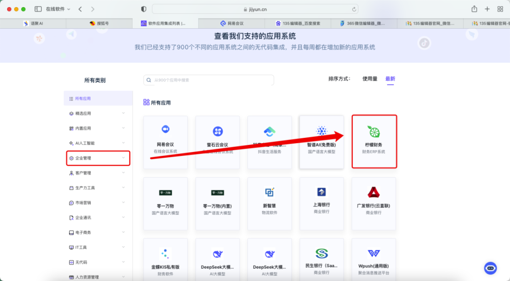Open the 抖音生活服务 app icon
The height and width of the screenshot is (281, 510).
click(x=269, y=132)
